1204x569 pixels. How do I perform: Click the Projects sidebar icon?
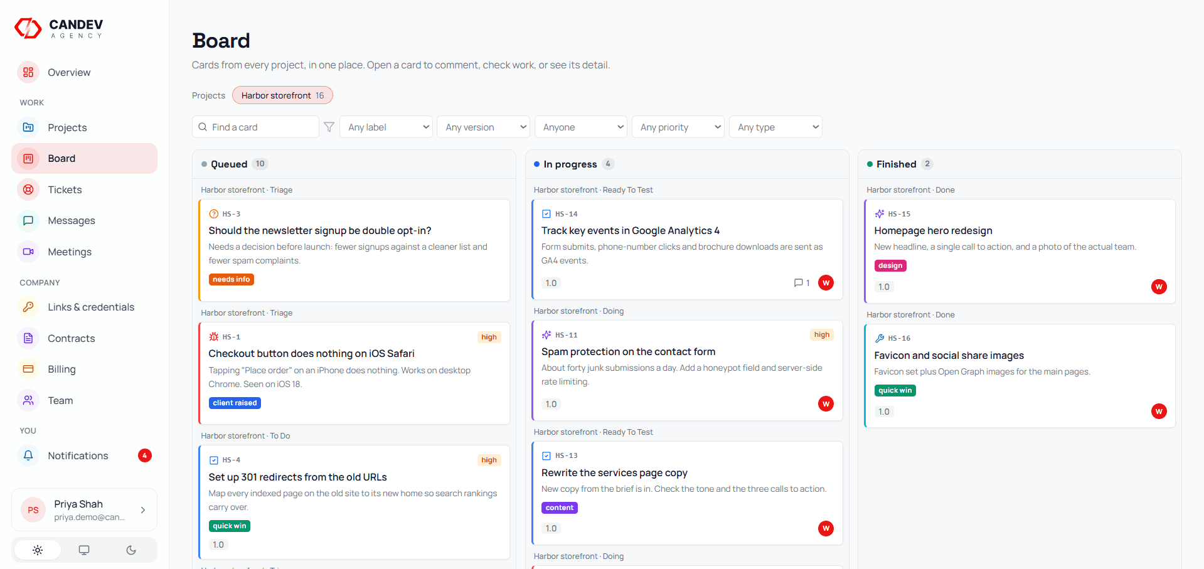click(28, 127)
